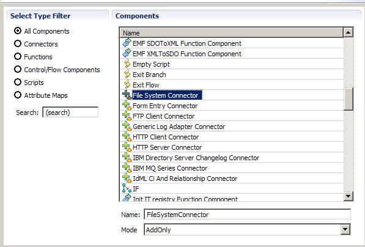This screenshot has height=247, width=365.
Task: Click the scroll up arrow of components list
Action: (348, 32)
